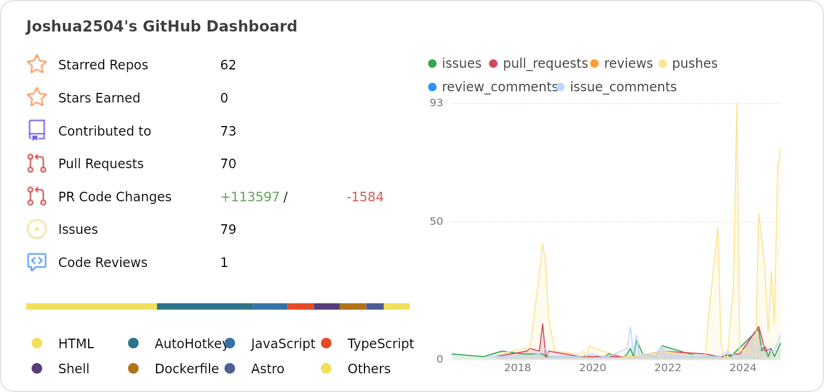Click the HTML language color dot
824x392 pixels.
[37, 343]
